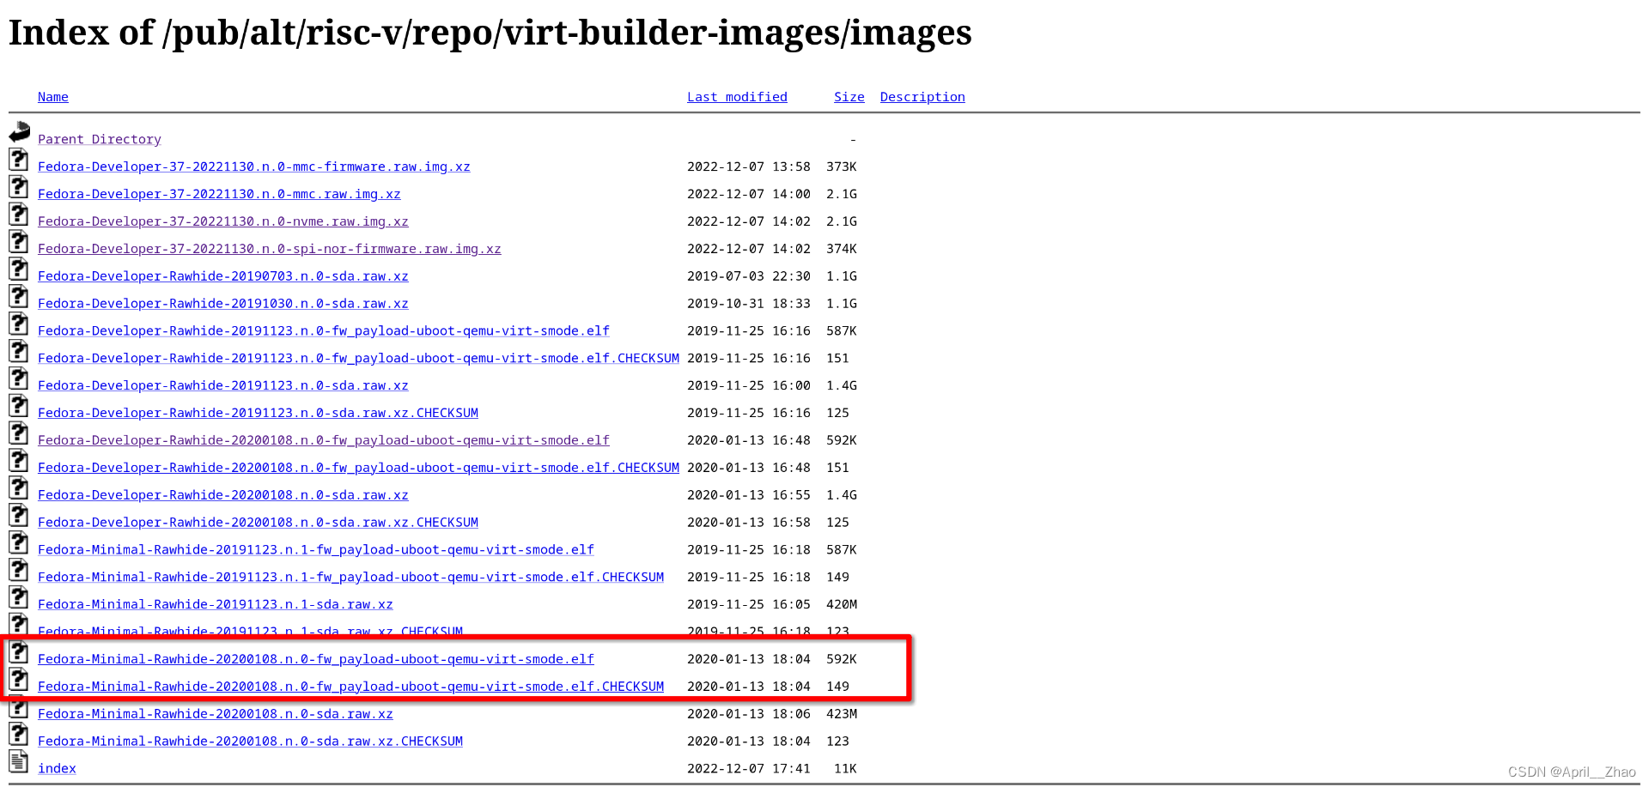Viewport: 1649px width, 787px height.
Task: Open Minimal-Rawhide-20200108 fw_payload smode.elf link
Action: (316, 660)
